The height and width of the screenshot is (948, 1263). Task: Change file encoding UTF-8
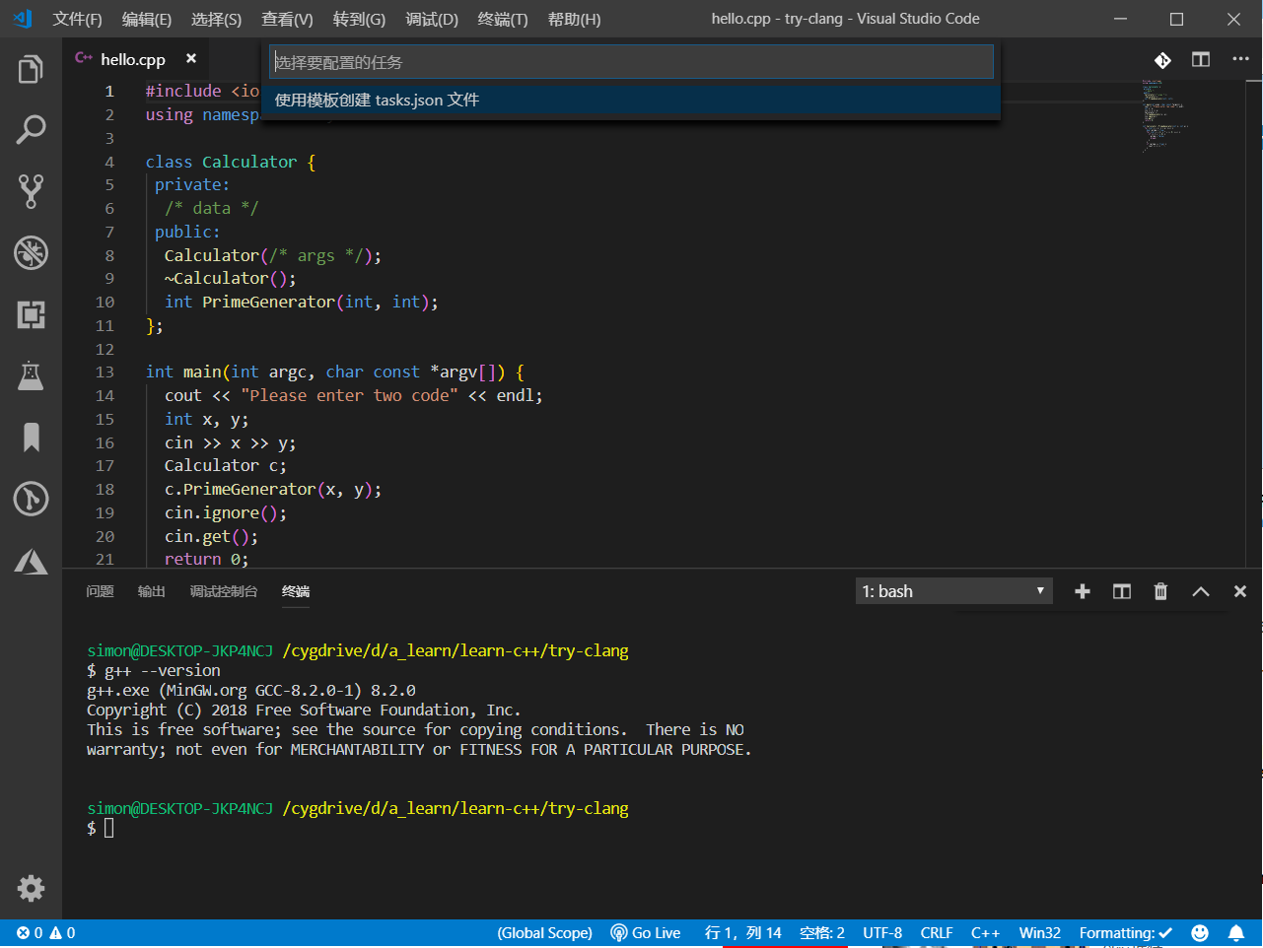(x=882, y=933)
